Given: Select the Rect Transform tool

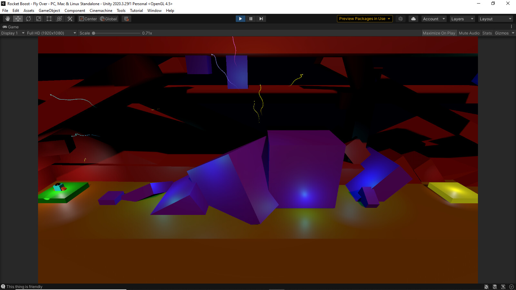Looking at the screenshot, I should 49,19.
